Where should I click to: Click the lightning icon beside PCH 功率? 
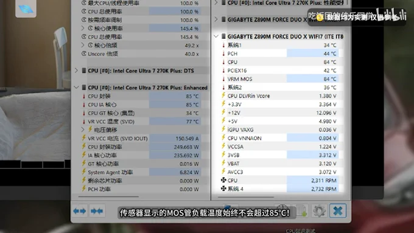[x=83, y=189]
